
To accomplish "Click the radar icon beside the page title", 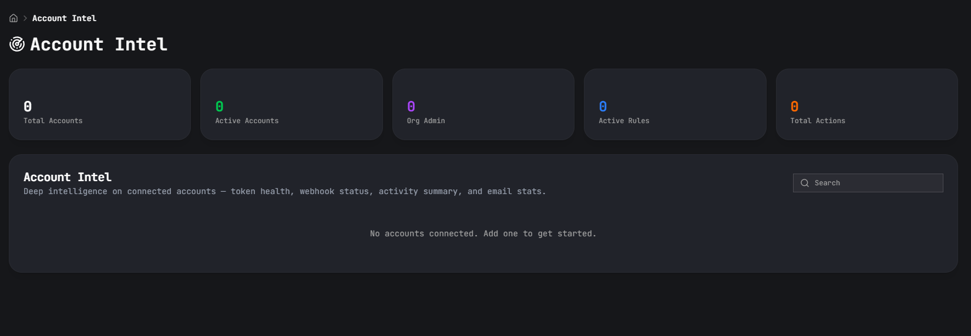I will pyautogui.click(x=17, y=44).
